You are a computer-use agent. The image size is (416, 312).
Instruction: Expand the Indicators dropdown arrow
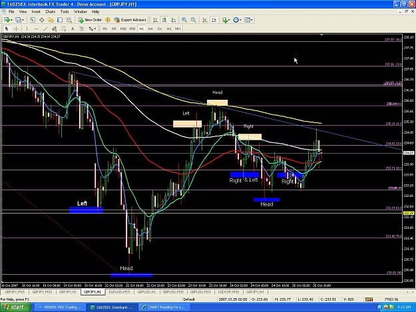point(229,20)
